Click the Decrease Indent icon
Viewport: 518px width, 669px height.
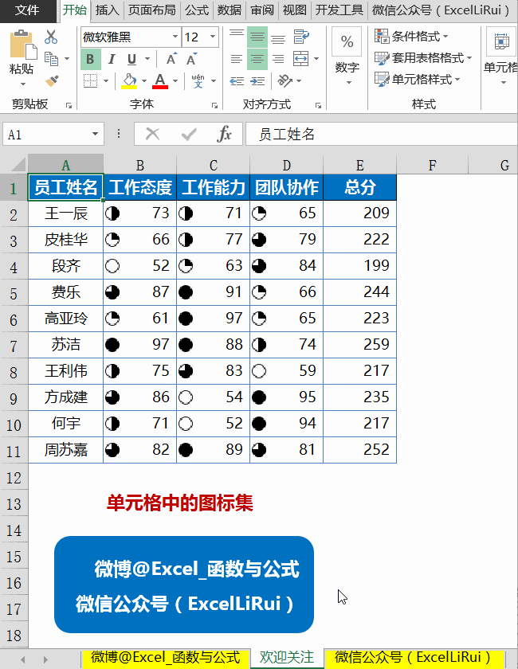[x=237, y=81]
